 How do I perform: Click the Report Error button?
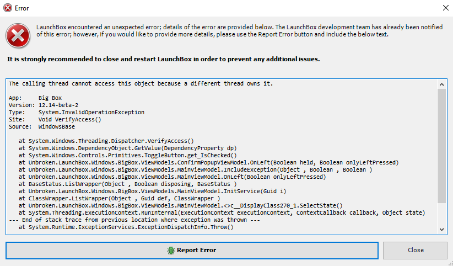(x=192, y=251)
